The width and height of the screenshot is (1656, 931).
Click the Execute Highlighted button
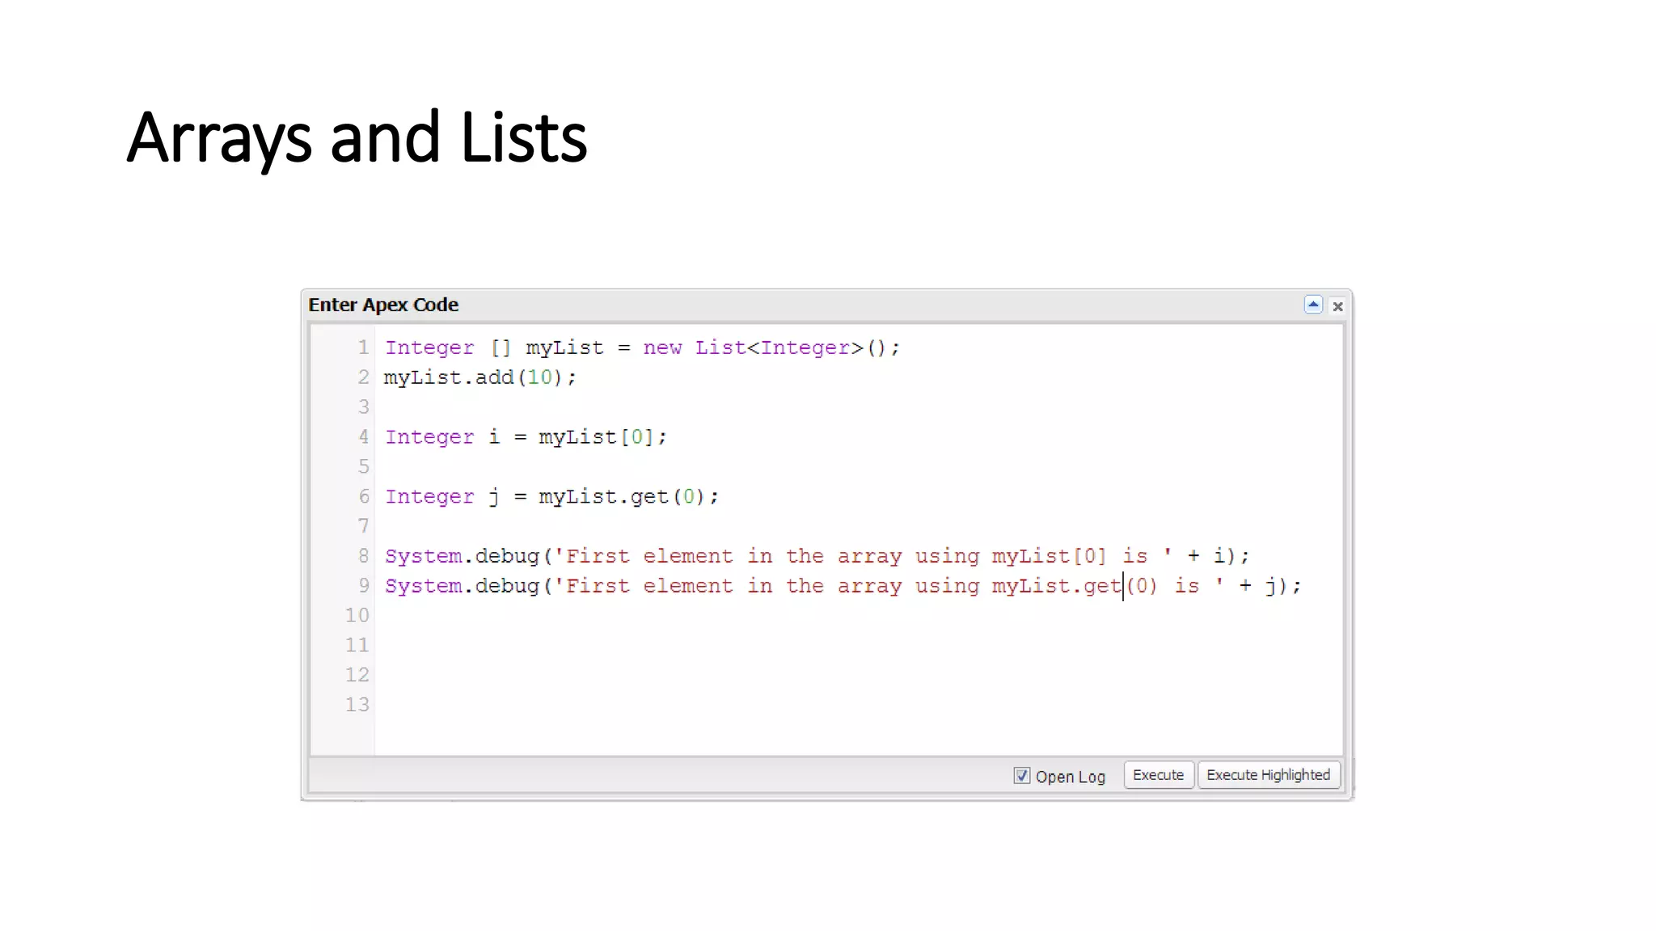(x=1268, y=775)
